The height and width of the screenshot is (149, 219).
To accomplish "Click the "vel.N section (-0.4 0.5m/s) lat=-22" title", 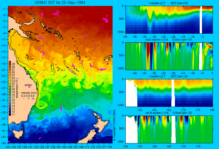I will (169, 113).
